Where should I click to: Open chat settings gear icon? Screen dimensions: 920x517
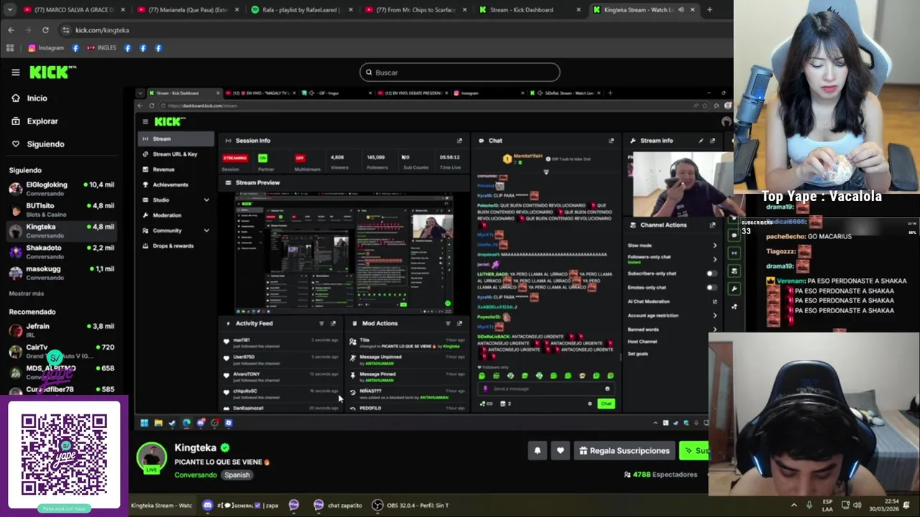tap(590, 404)
